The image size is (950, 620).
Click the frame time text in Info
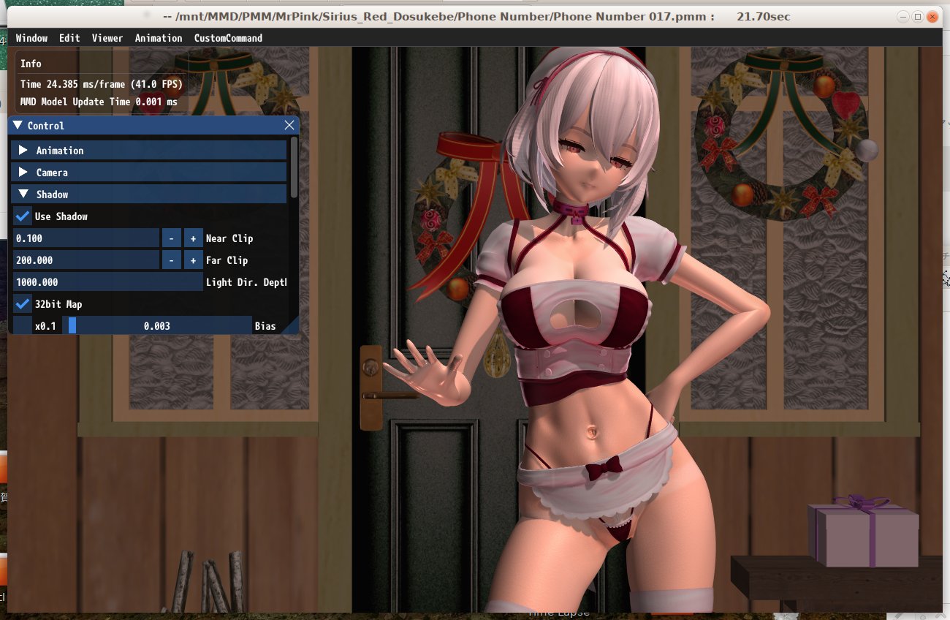coord(101,85)
